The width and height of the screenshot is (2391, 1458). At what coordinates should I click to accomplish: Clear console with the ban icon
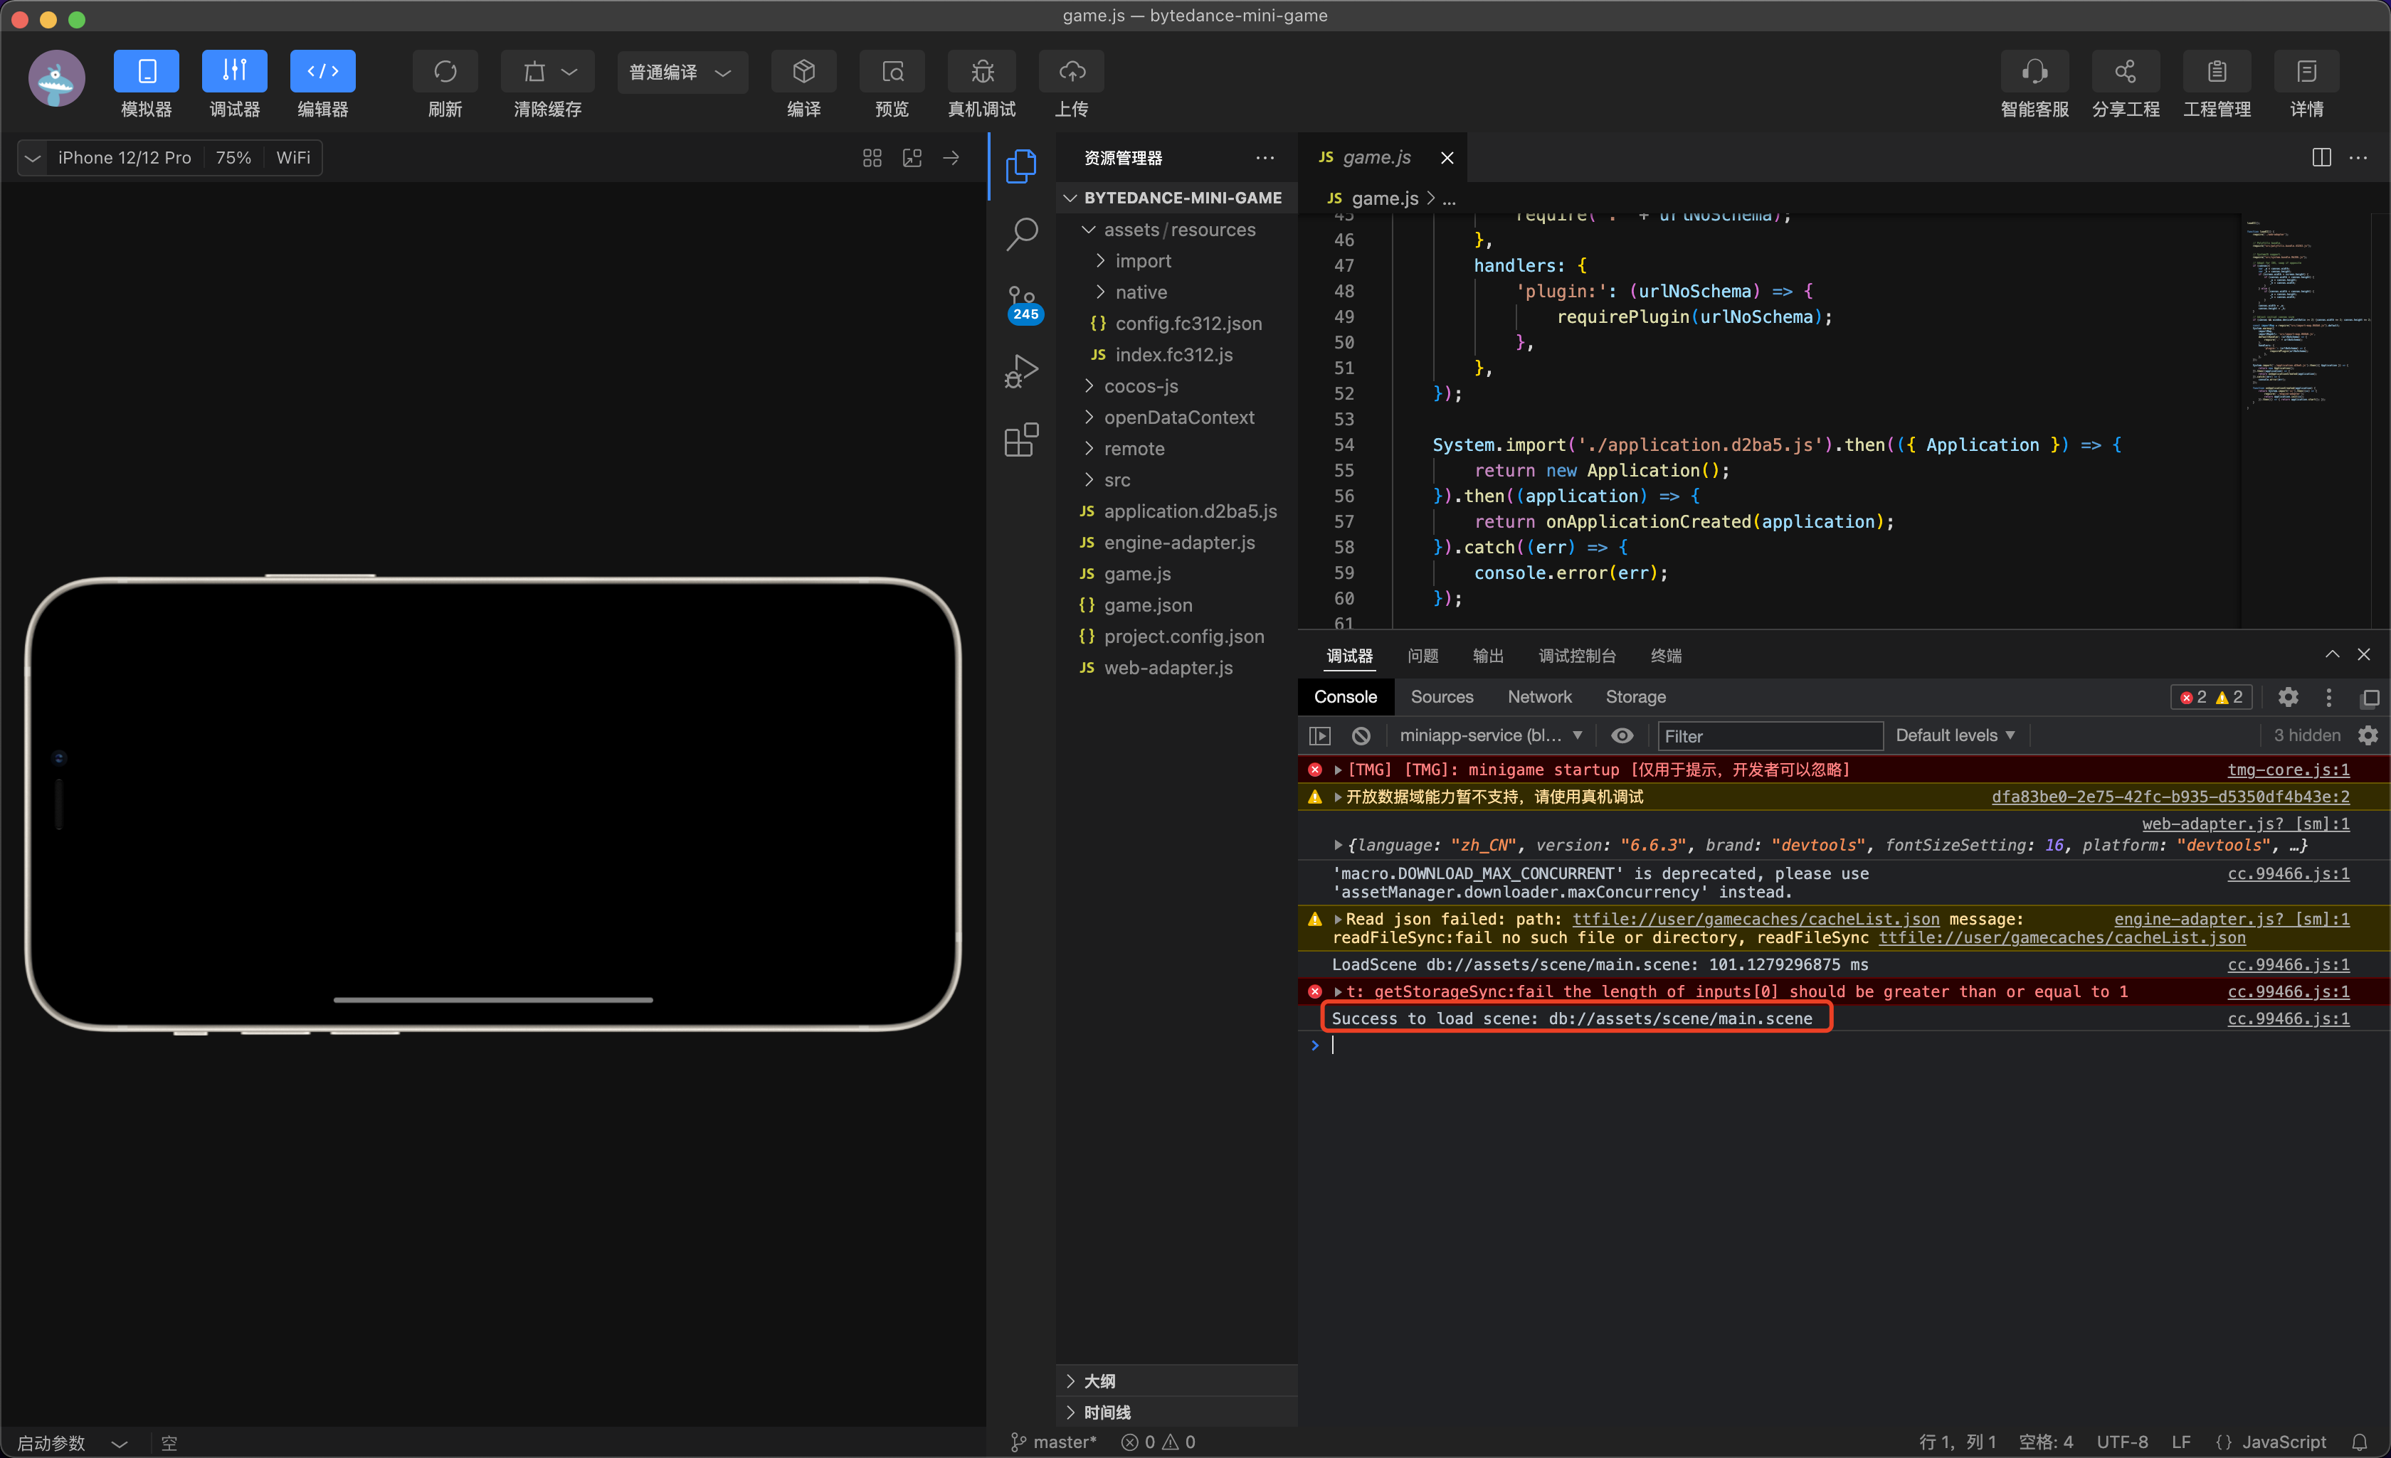point(1361,735)
